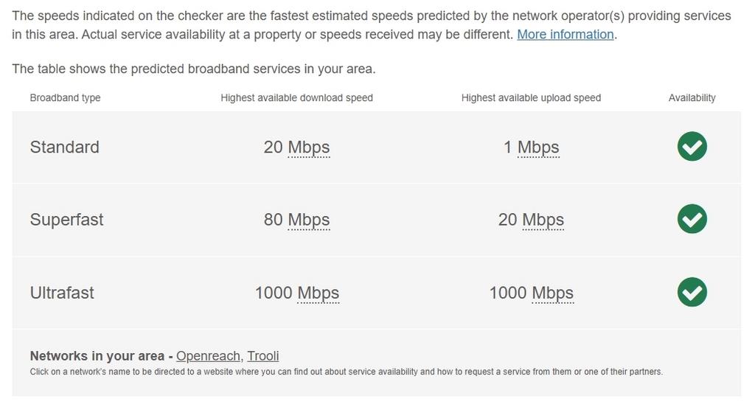755x407 pixels.
Task: Click Mbps abbreviation in Superfast upload speed
Action: coord(543,220)
